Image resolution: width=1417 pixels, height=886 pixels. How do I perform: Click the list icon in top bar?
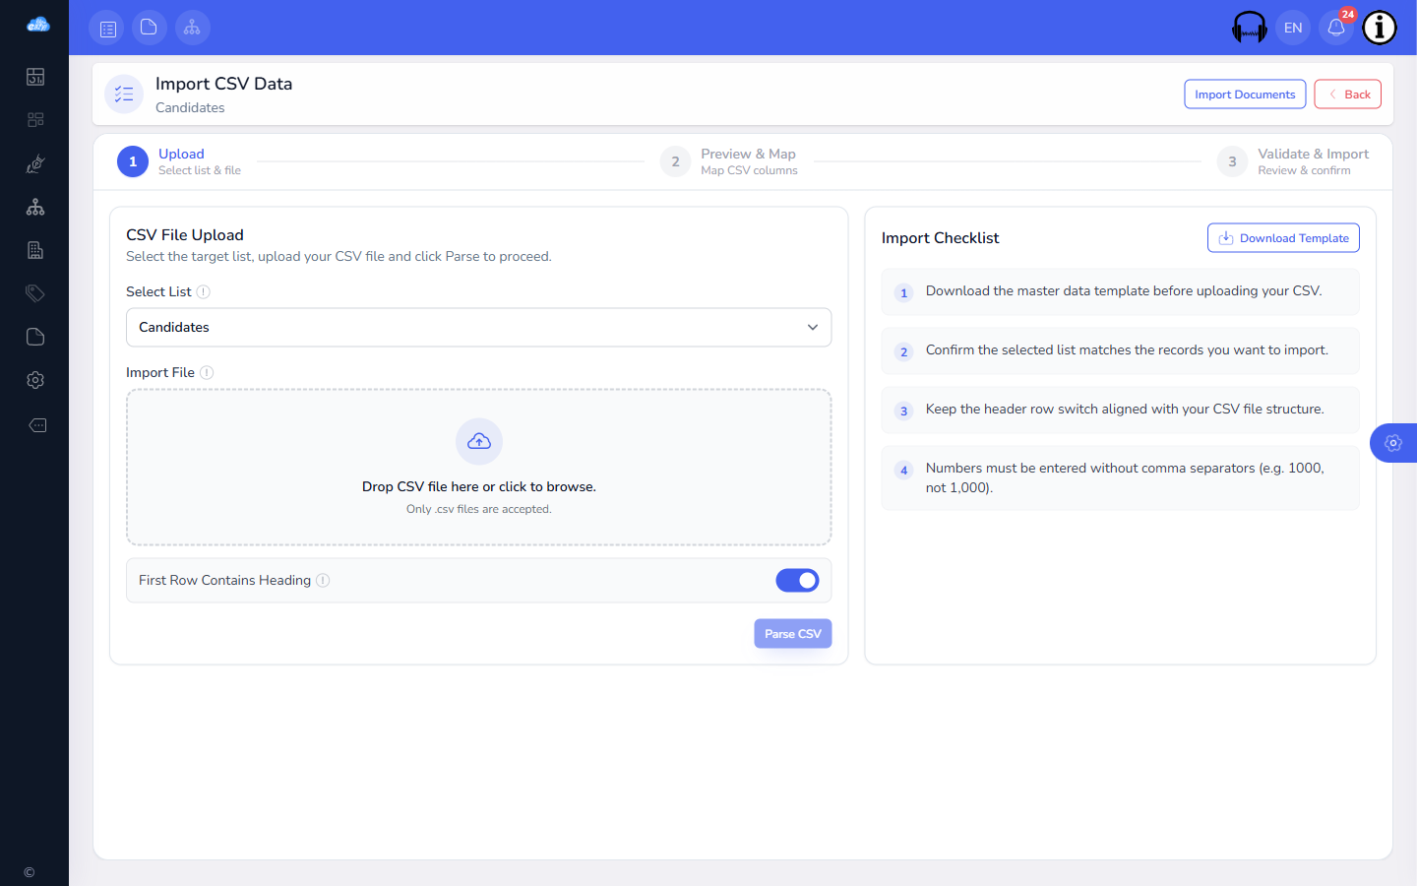[x=107, y=28]
